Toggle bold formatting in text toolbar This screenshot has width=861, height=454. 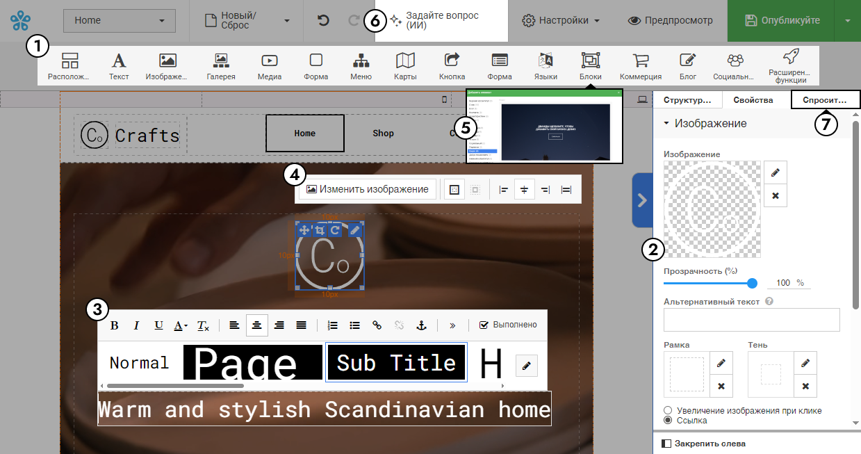(115, 325)
